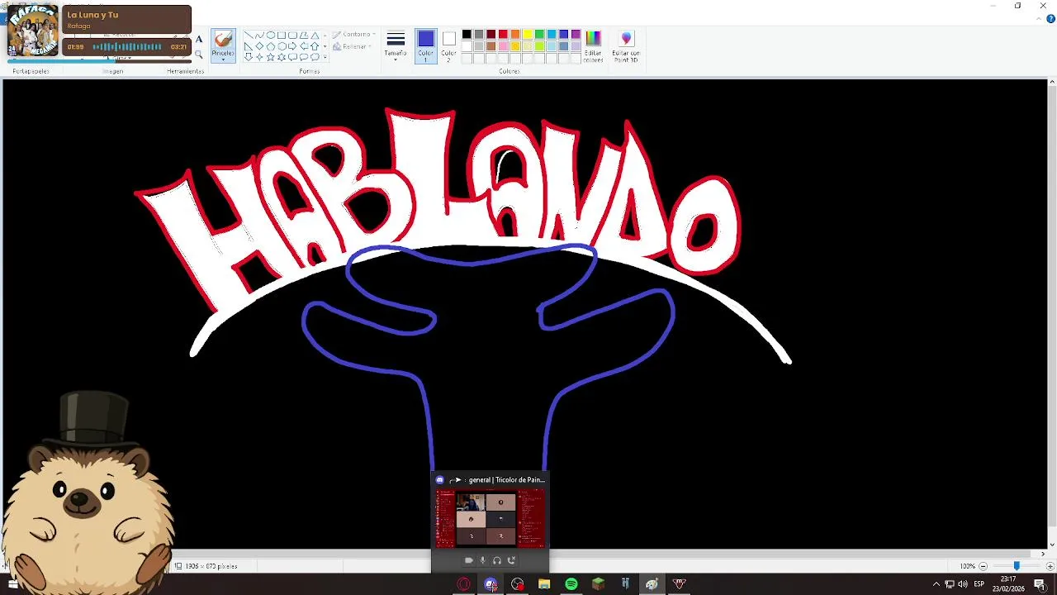Image resolution: width=1057 pixels, height=595 pixels.
Task: Click the Rafaga album art thumbnail
Action: 33,31
